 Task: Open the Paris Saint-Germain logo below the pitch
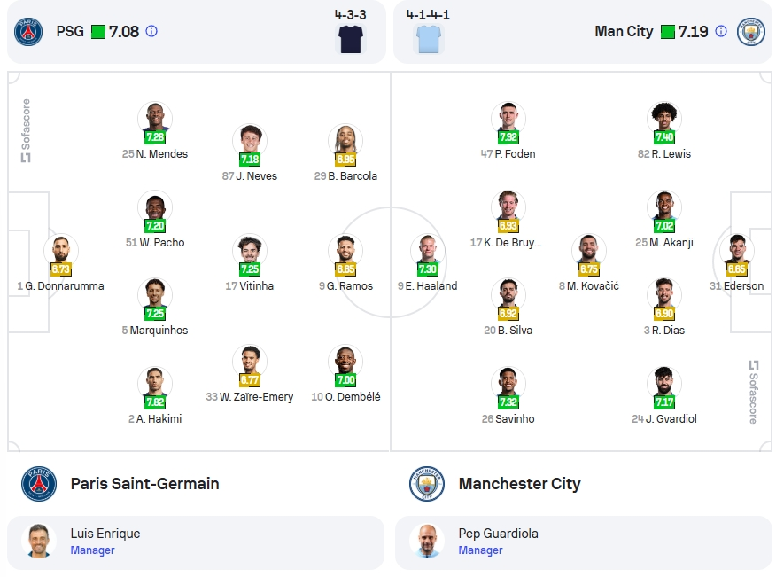39,484
